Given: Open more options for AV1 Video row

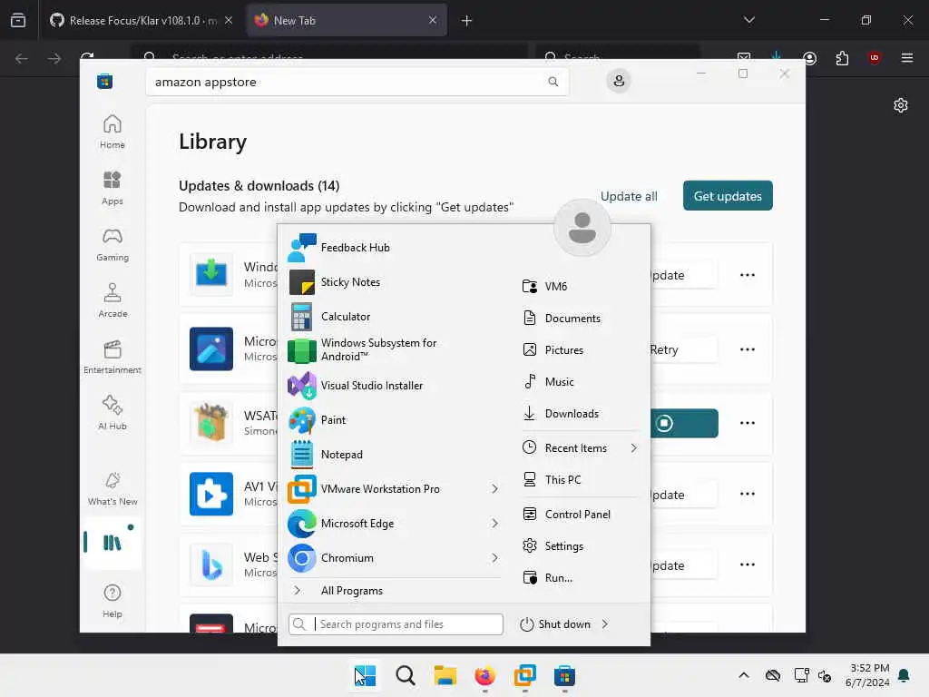Looking at the screenshot, I should coord(748,494).
